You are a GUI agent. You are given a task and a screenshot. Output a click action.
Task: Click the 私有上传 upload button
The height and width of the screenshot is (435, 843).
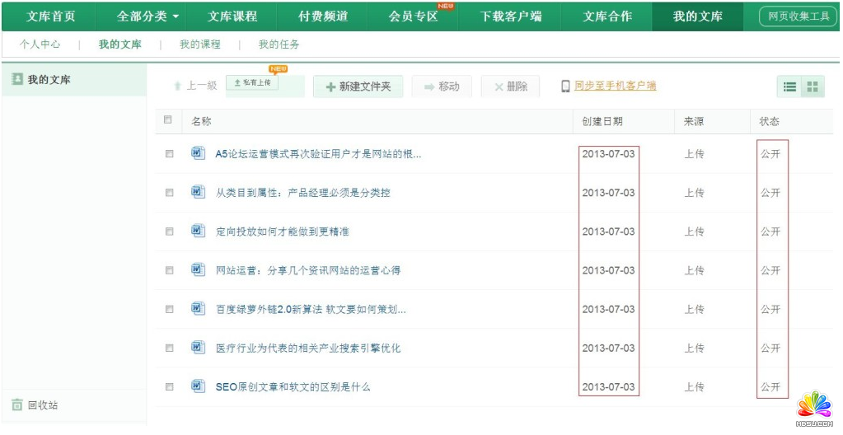pos(253,83)
